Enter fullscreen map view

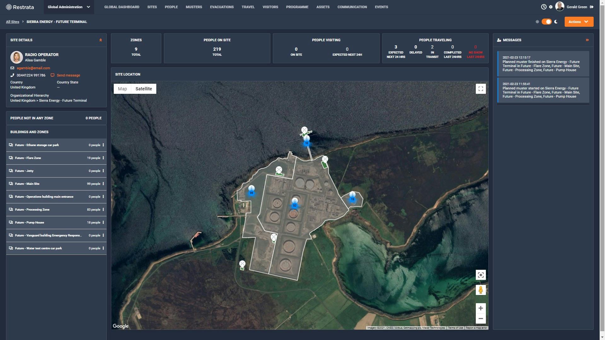(481, 89)
